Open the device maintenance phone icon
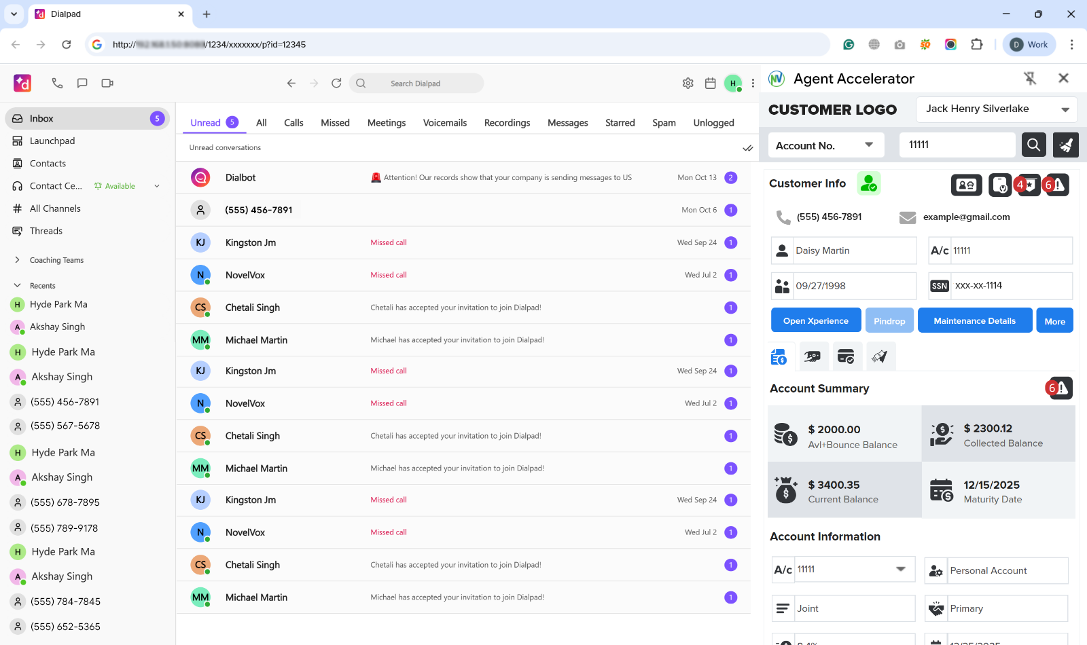 pyautogui.click(x=1000, y=185)
